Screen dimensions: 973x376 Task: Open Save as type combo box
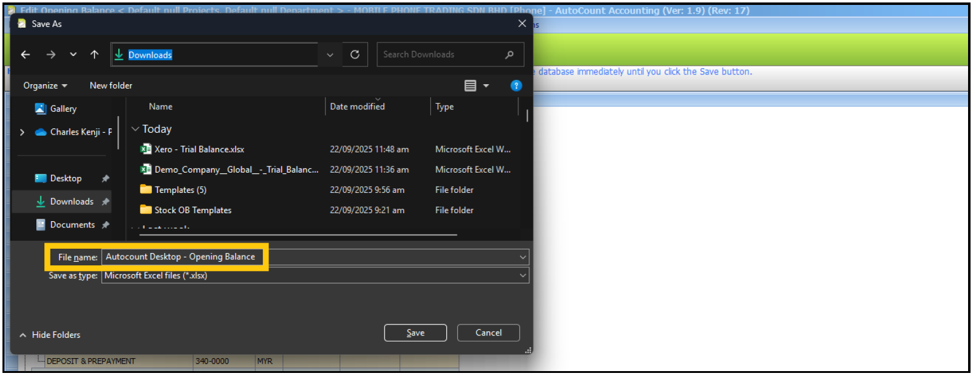[315, 275]
